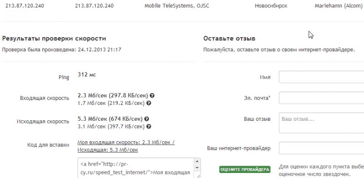Focus the Имя input field
Screen dimensions: 364x178
321,77
